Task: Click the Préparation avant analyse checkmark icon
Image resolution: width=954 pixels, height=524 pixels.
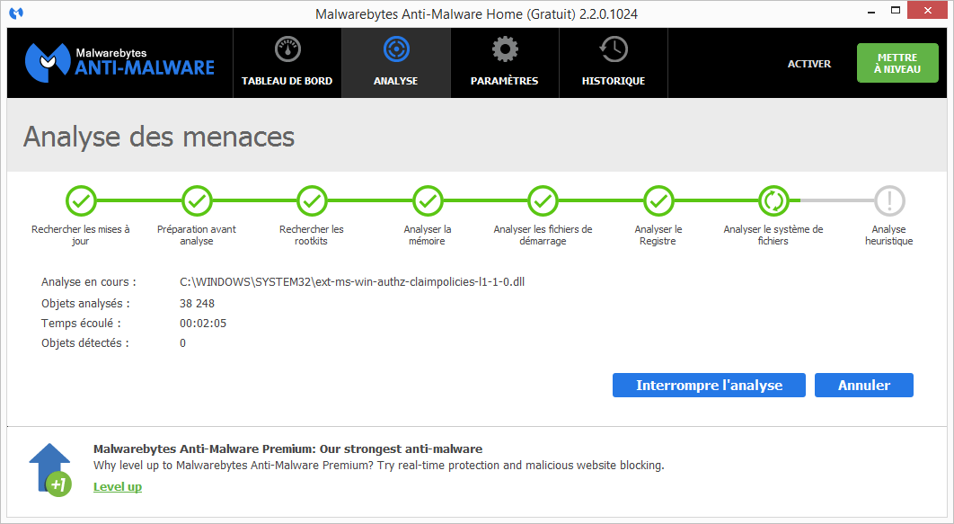Action: pyautogui.click(x=197, y=200)
